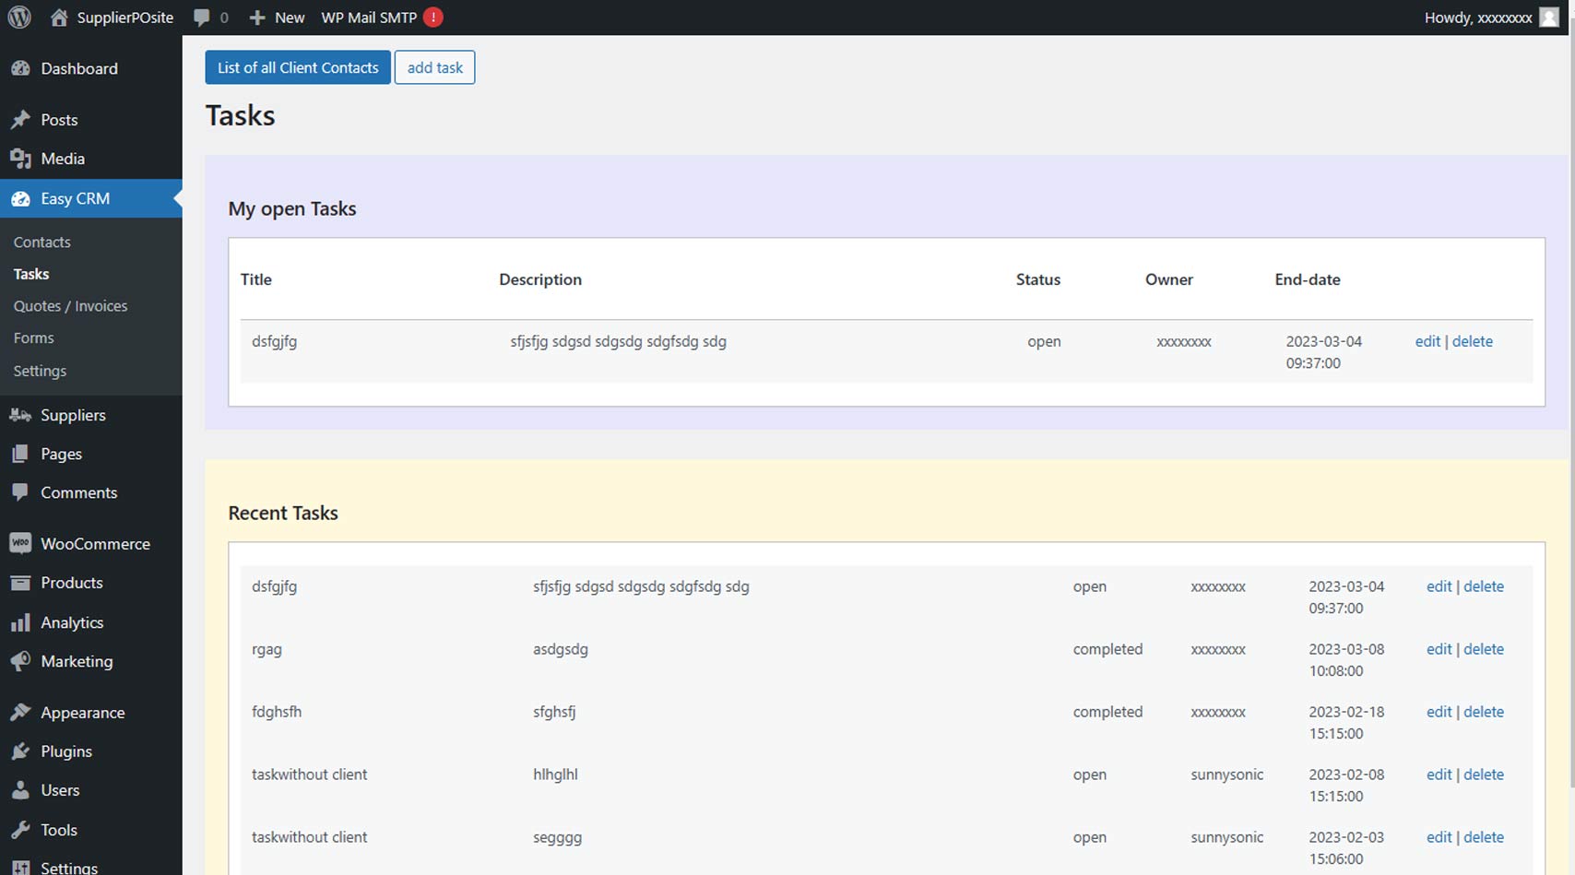Open the Dashboard gauge icon

click(20, 68)
